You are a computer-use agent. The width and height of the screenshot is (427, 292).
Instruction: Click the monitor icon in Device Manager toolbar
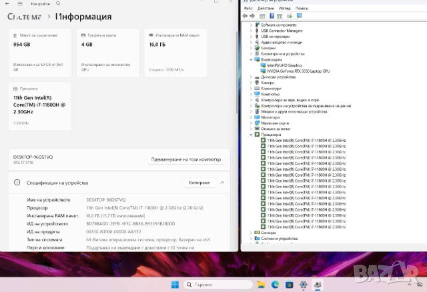point(300,16)
